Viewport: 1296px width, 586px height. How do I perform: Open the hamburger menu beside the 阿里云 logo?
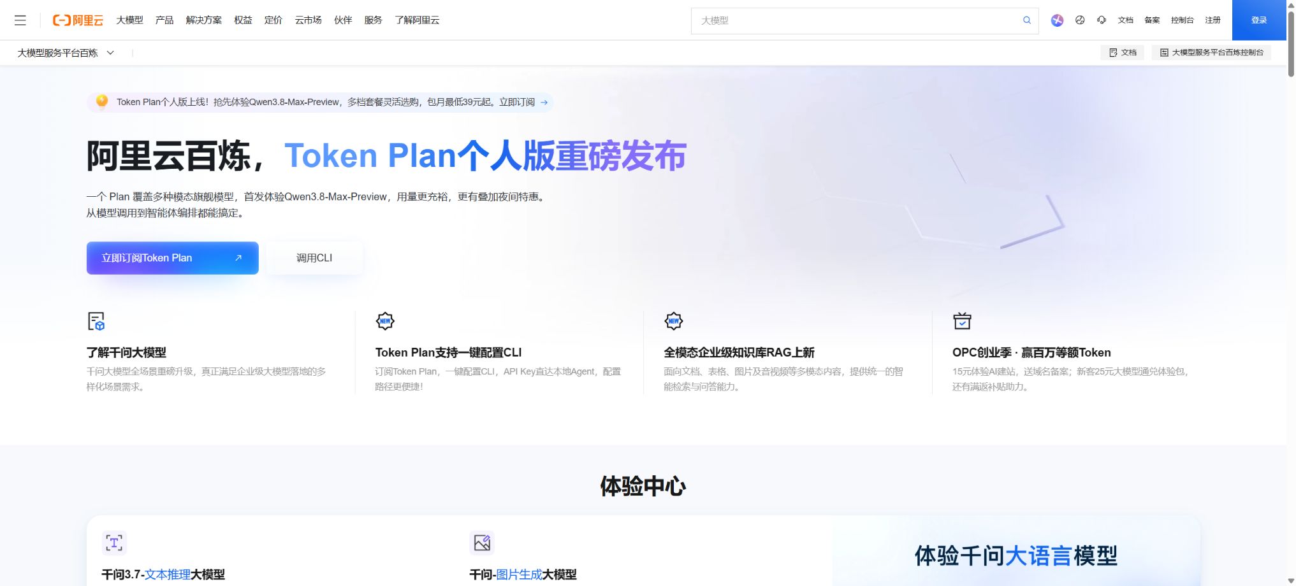point(20,20)
